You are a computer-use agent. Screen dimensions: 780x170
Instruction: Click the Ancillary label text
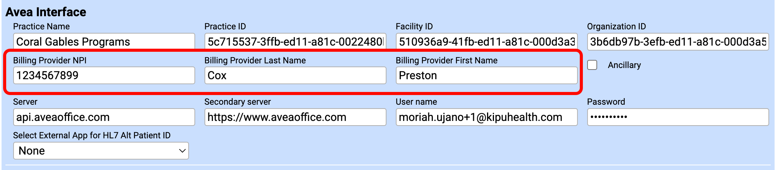624,65
